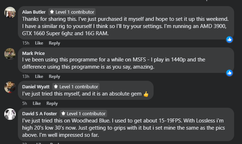Click the 15h timestamp on Alan's comment

coord(25,43)
